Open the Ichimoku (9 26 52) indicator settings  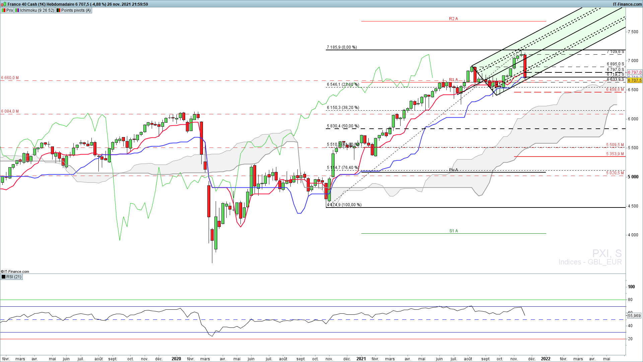point(37,10)
